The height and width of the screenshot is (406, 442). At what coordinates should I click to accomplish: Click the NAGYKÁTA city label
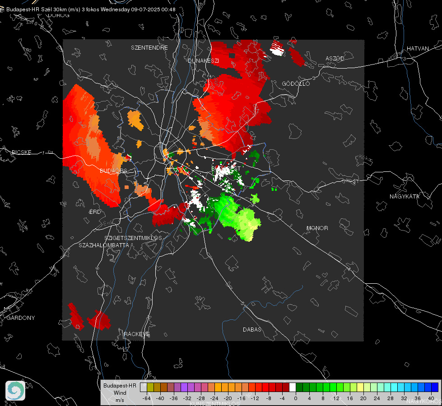click(404, 196)
